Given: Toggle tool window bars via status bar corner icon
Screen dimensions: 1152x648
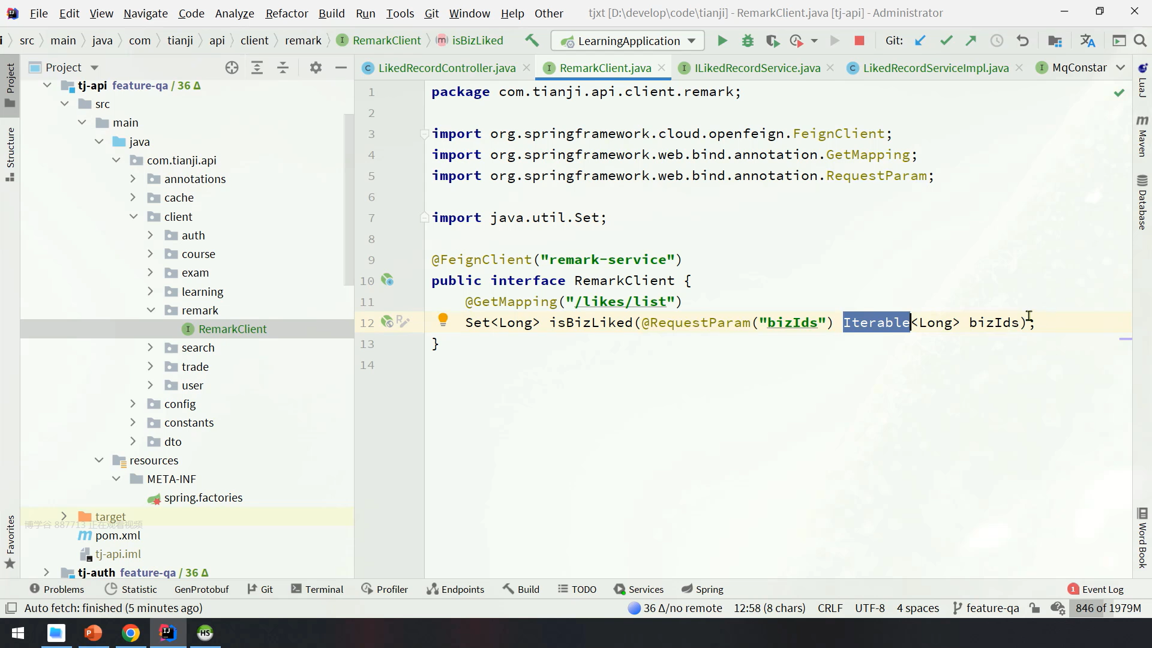Looking at the screenshot, I should pos(11,608).
